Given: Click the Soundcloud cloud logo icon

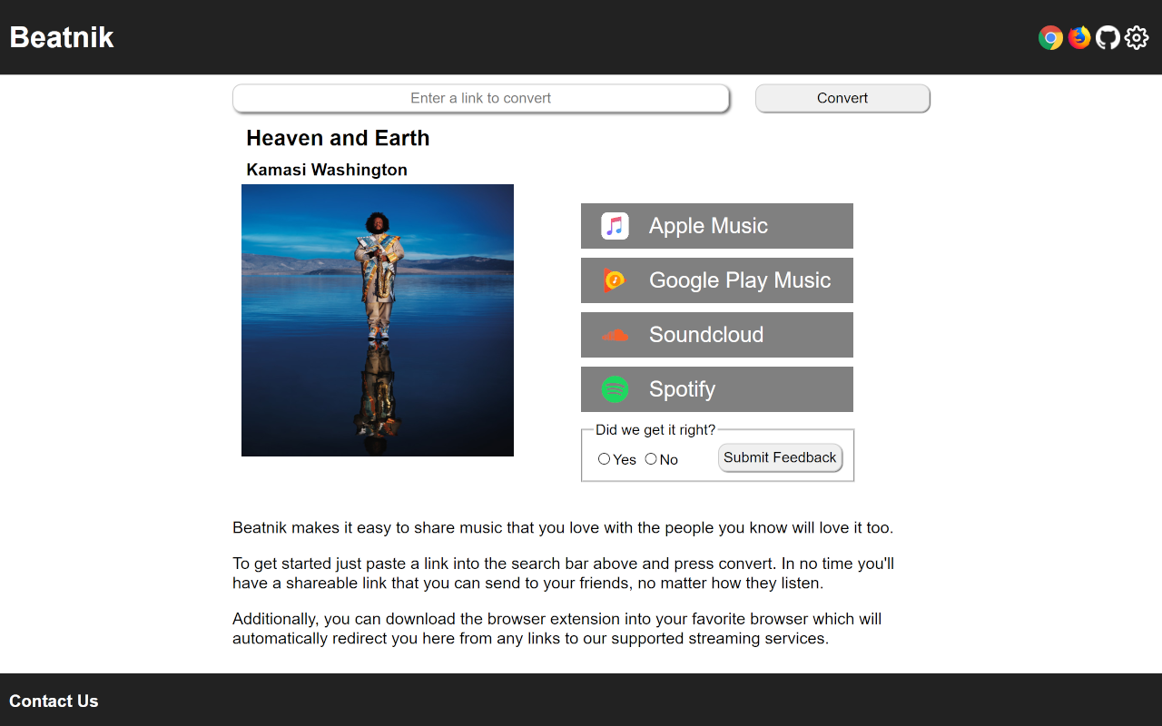Looking at the screenshot, I should [x=615, y=335].
